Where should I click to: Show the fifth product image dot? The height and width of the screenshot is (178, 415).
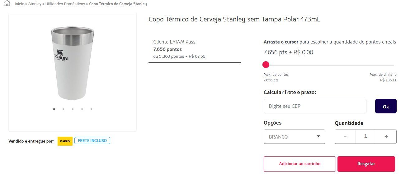(91, 109)
